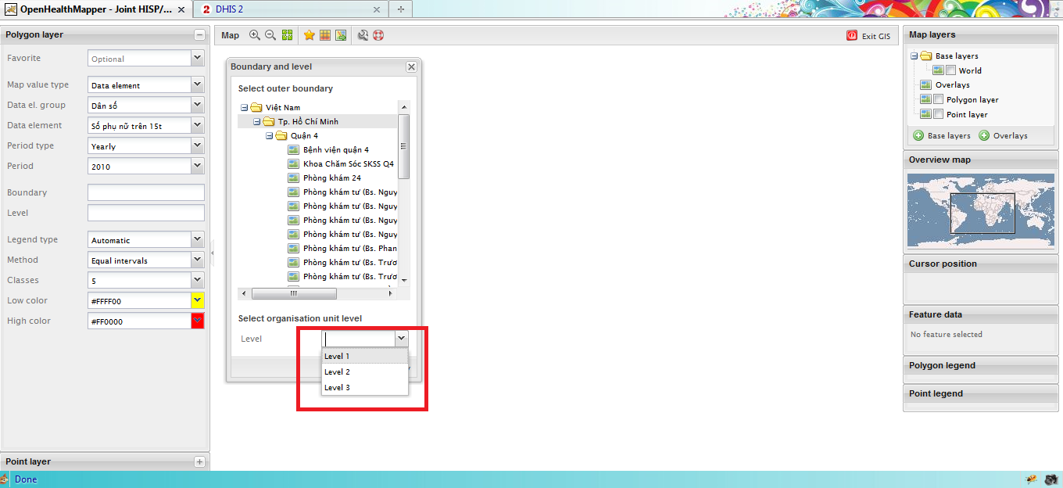
Task: Open the Classes dropdown
Action: point(198,280)
